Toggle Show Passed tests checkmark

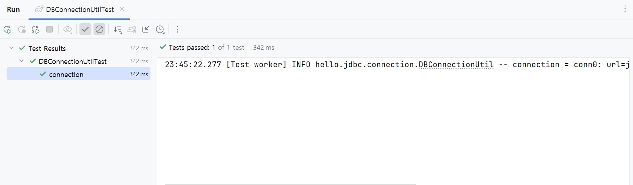click(85, 29)
